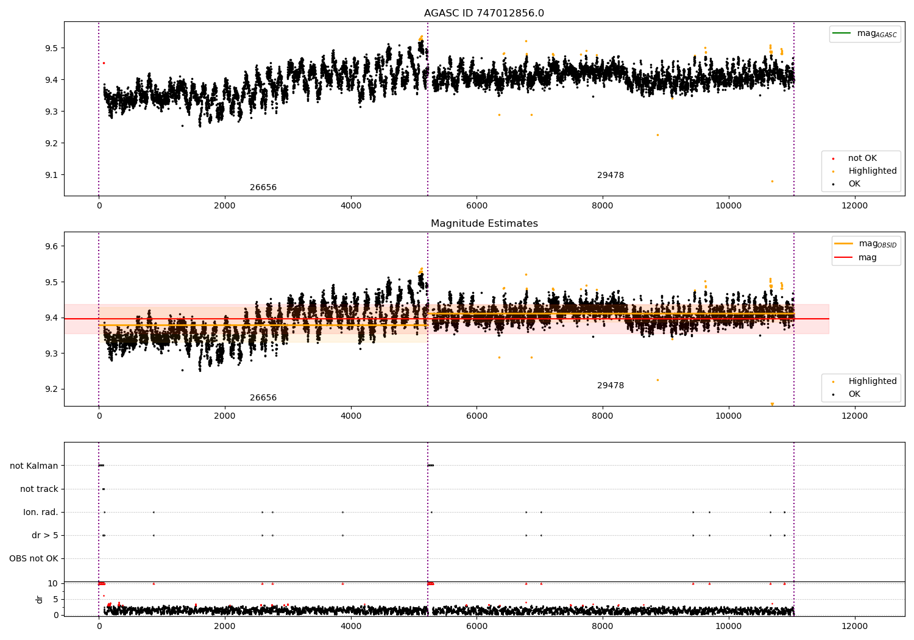Click the orange line sample beside mag OBSID
Image resolution: width=914 pixels, height=640 pixels.
844,244
